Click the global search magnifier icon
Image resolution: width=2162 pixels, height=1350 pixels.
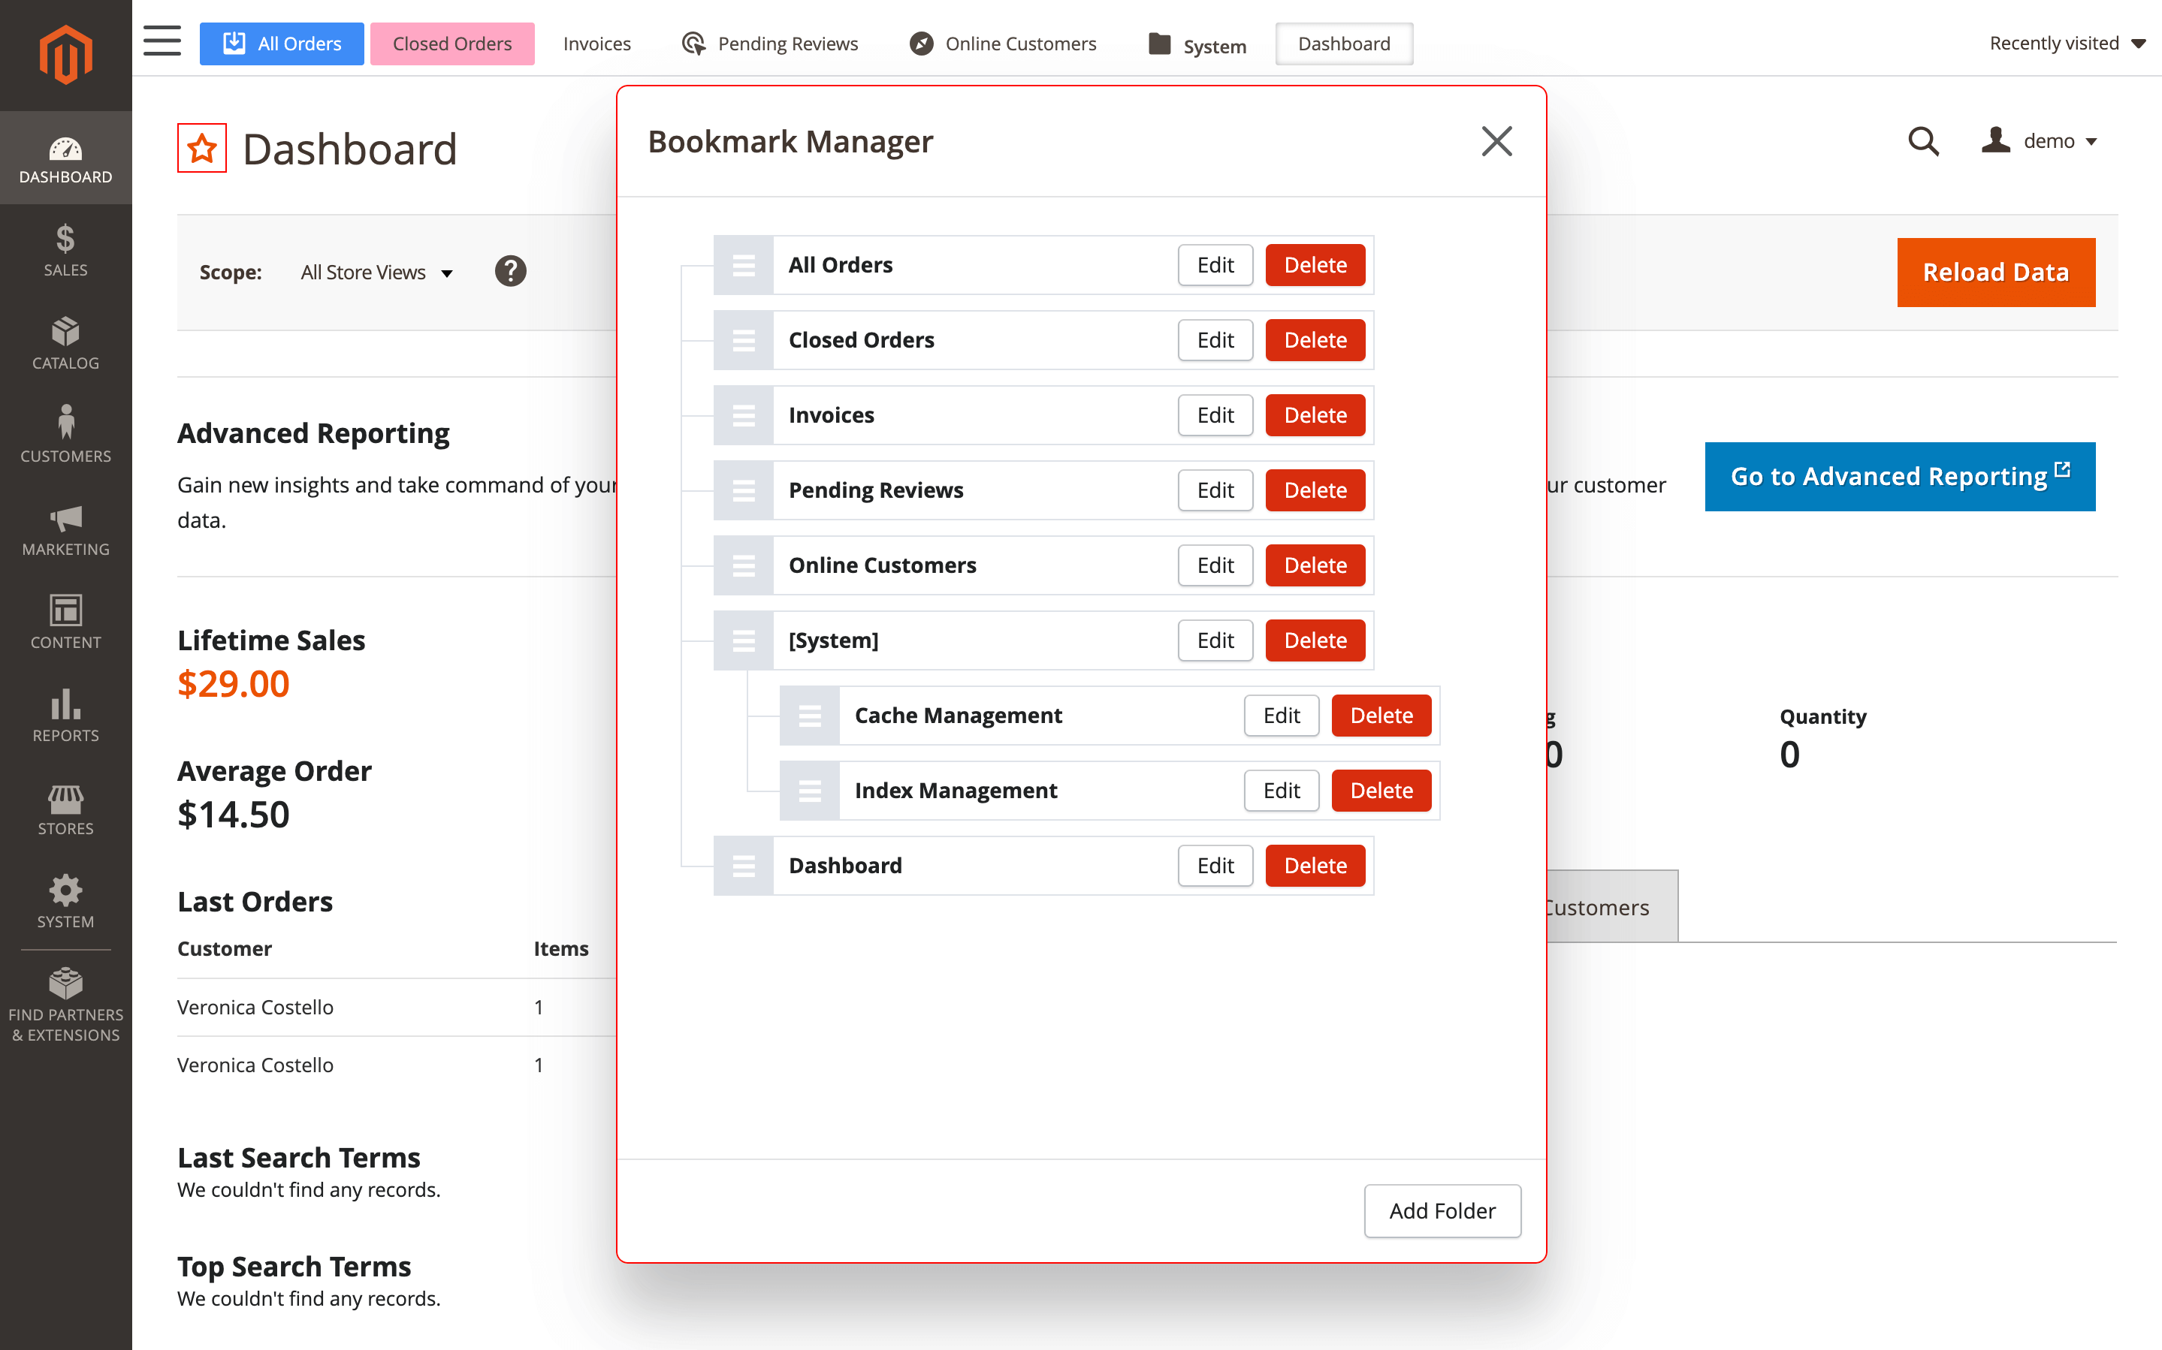click(1922, 140)
